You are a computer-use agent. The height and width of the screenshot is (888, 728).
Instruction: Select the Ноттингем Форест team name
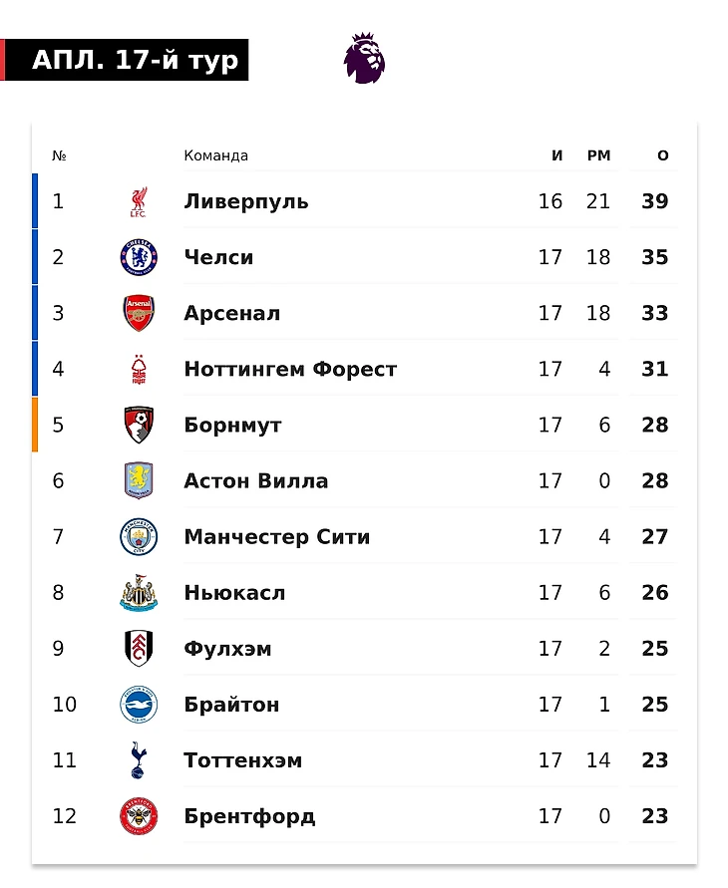point(290,370)
